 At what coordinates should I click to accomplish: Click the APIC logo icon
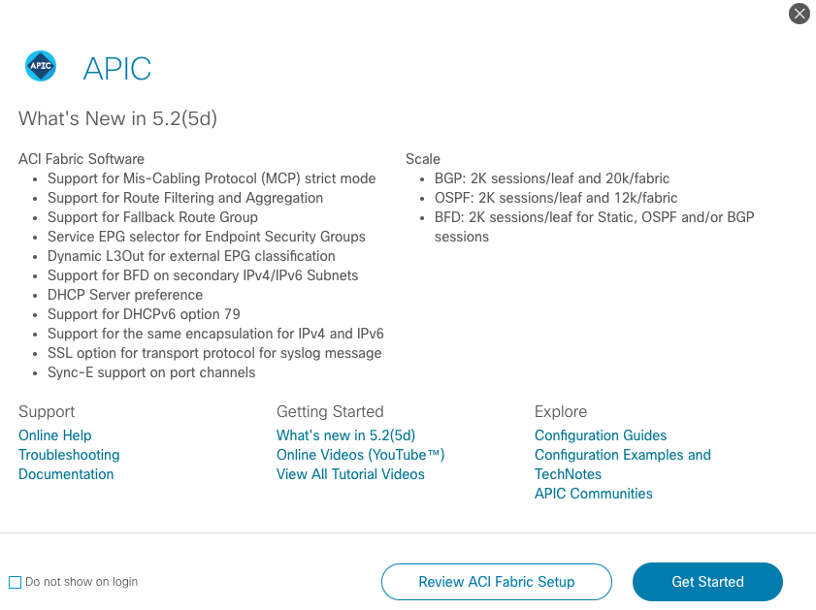(x=41, y=66)
